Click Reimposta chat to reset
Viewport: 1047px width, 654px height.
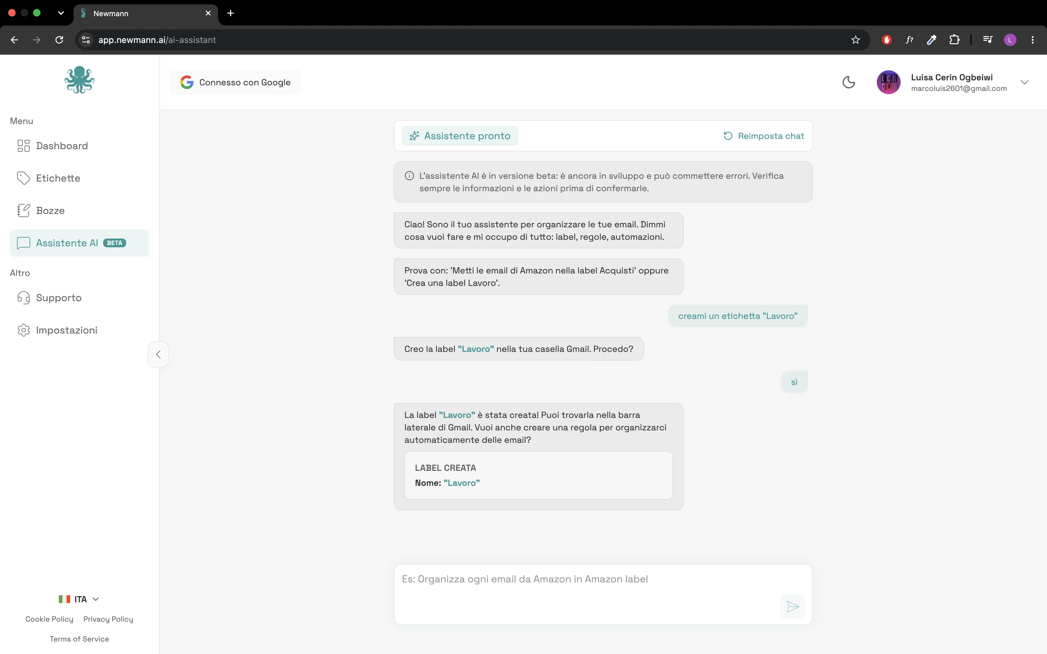[764, 136]
